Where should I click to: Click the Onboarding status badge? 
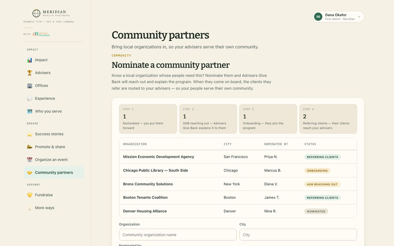(x=317, y=171)
